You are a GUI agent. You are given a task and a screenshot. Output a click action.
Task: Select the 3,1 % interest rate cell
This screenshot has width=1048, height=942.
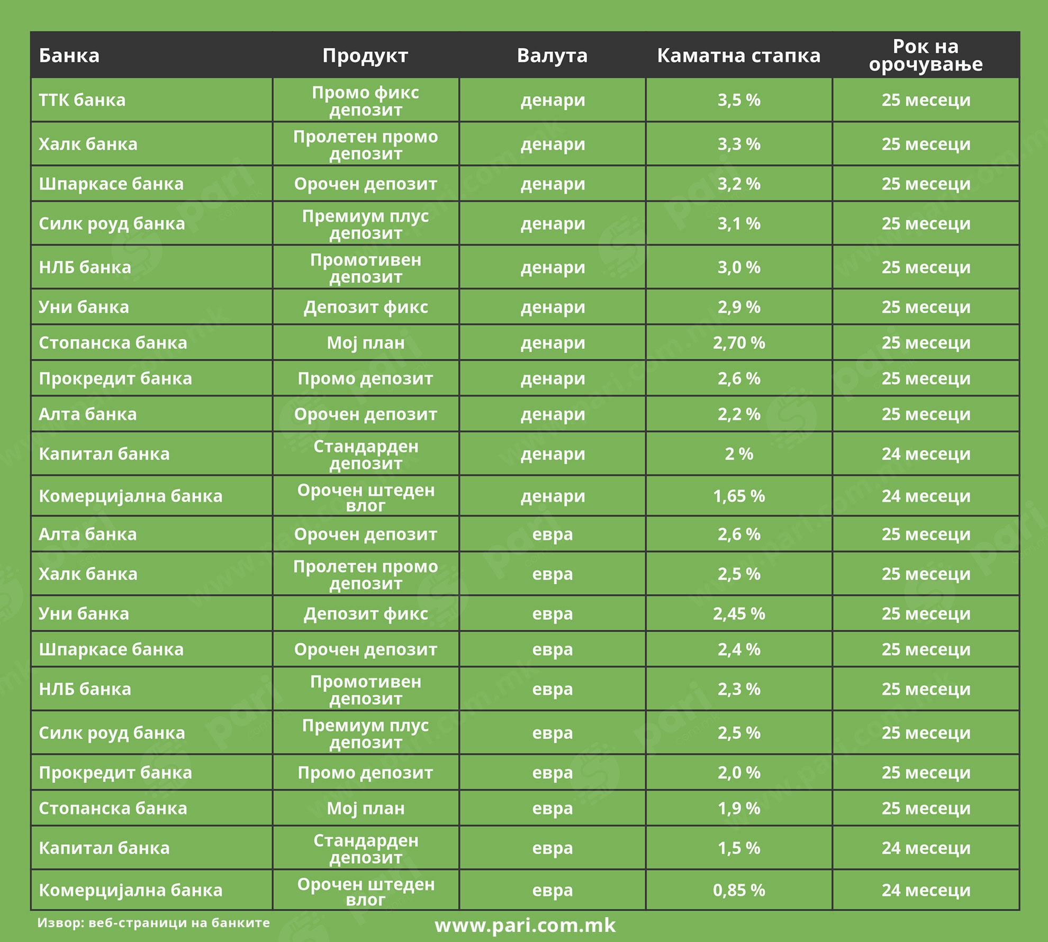(x=739, y=223)
